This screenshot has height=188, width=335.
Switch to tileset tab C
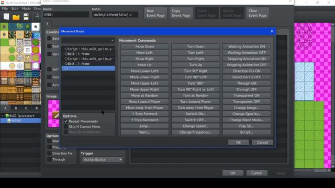26,108
